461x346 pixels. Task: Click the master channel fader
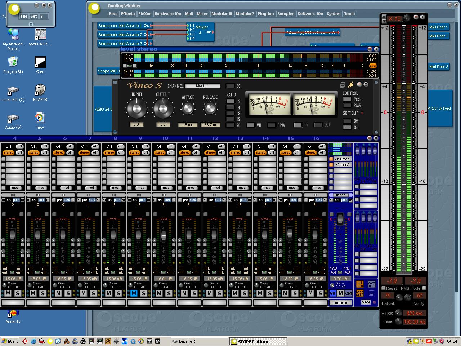click(340, 219)
